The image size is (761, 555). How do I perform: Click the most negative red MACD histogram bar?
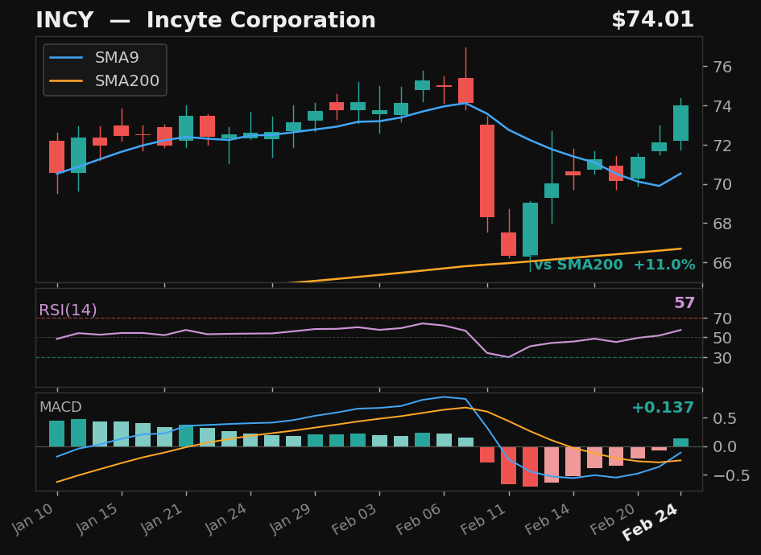coord(530,467)
